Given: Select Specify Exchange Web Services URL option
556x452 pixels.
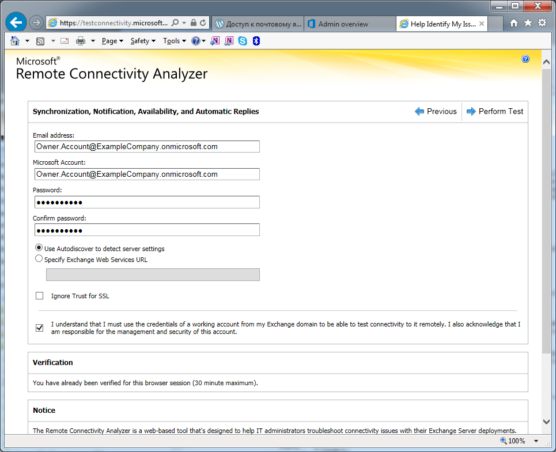Looking at the screenshot, I should (39, 259).
